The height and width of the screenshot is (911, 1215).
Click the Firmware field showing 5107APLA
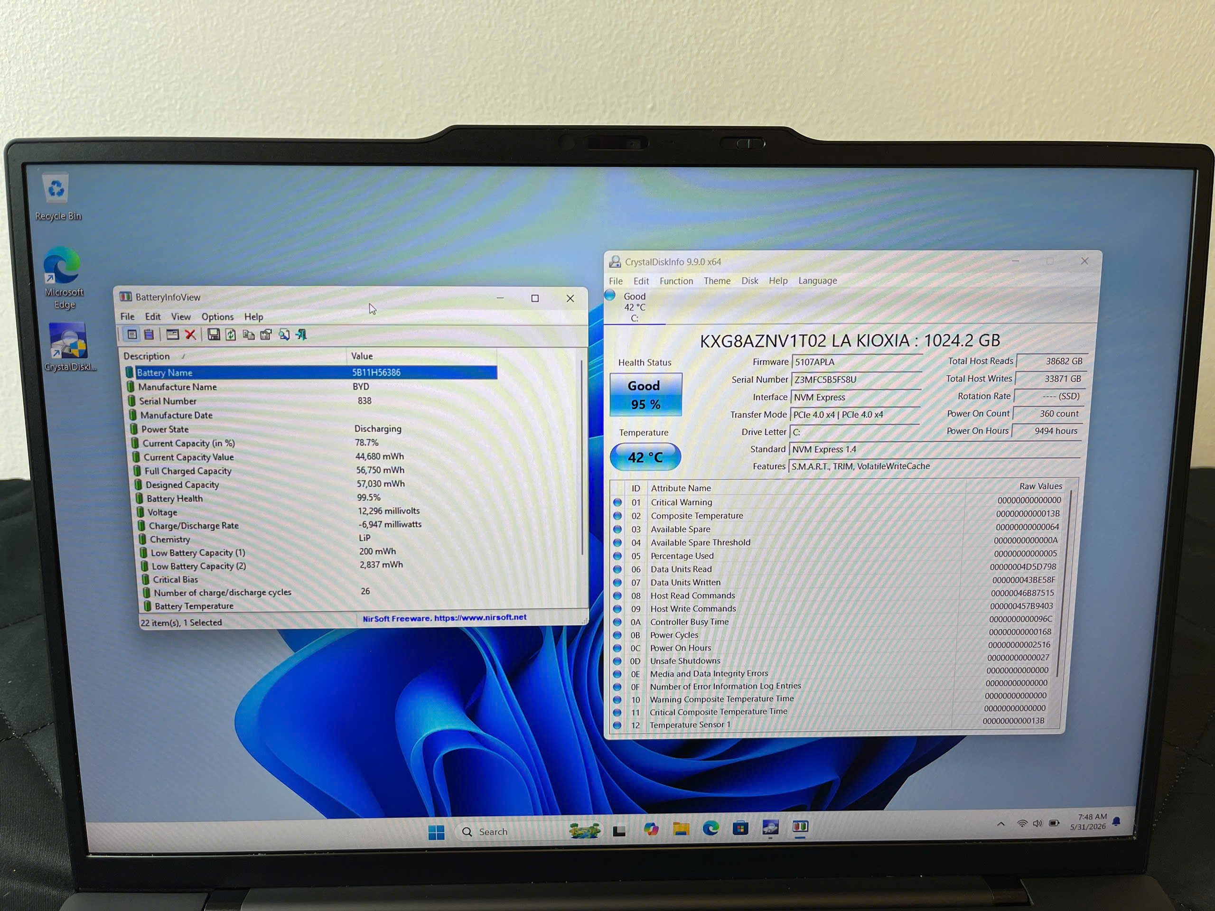click(857, 362)
